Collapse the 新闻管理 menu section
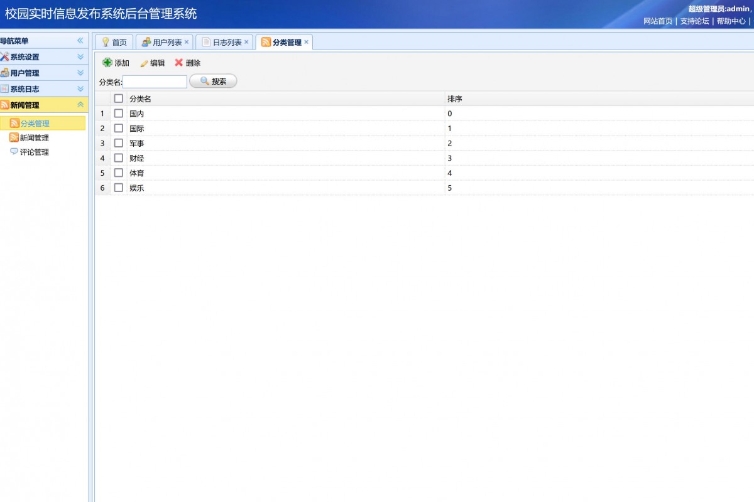The height and width of the screenshot is (502, 754). (x=25, y=104)
